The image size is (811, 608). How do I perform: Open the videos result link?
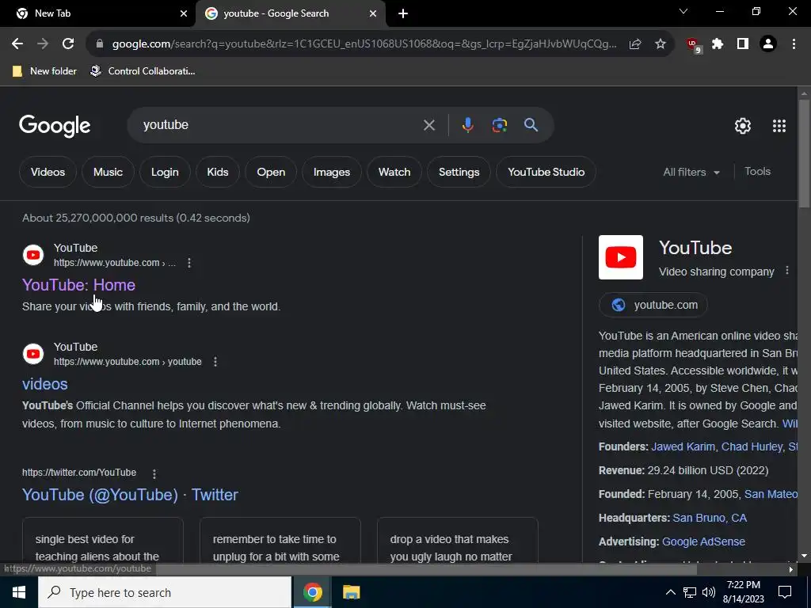(x=45, y=384)
